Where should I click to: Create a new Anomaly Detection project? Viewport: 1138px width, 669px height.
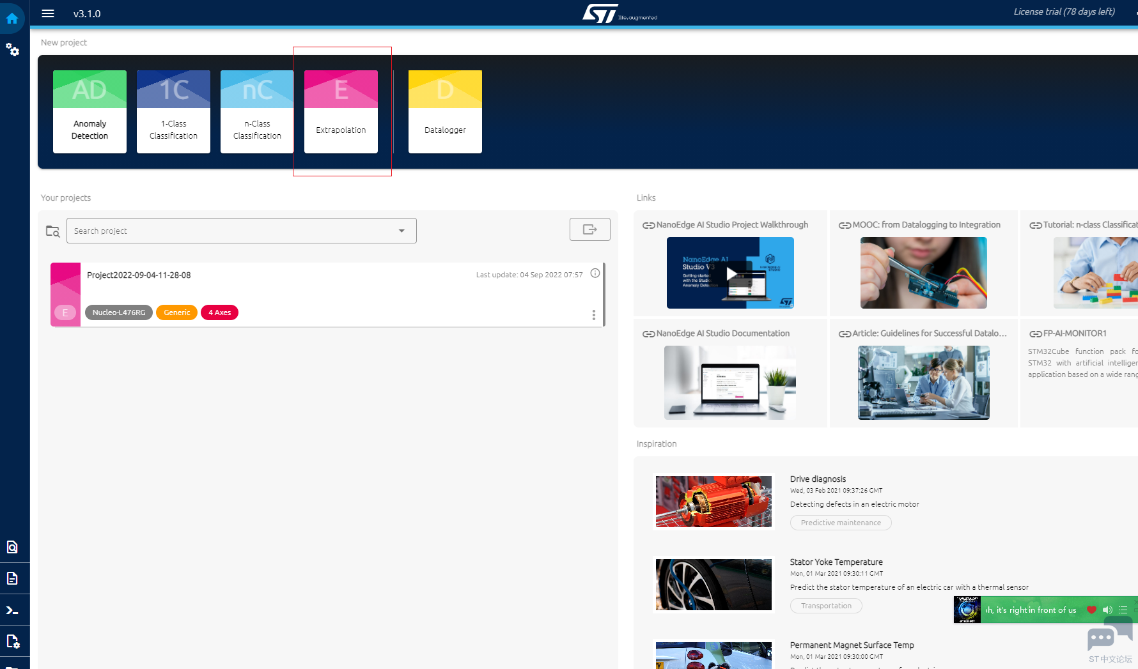[x=90, y=112]
